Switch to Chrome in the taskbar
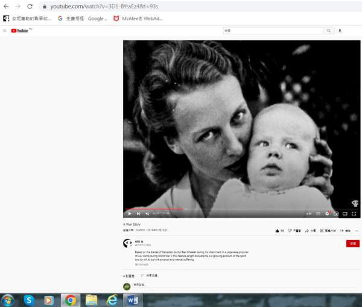Screen dimensions: 362x307 click(x=71, y=300)
